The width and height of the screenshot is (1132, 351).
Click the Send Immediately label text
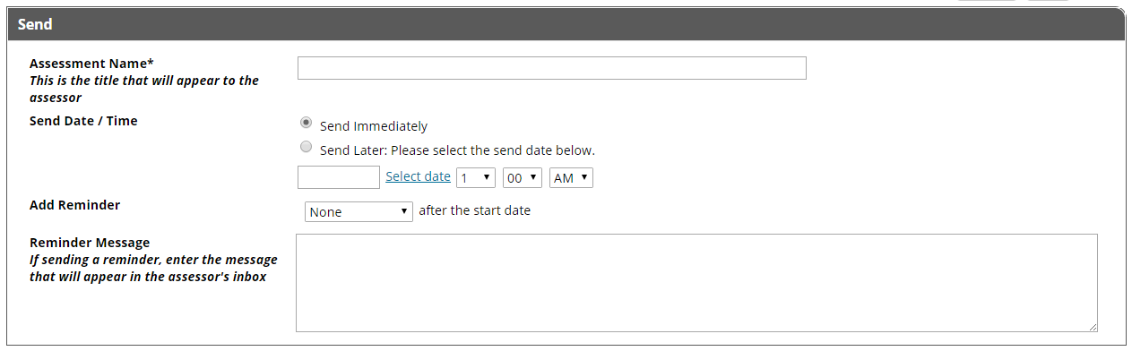click(374, 126)
